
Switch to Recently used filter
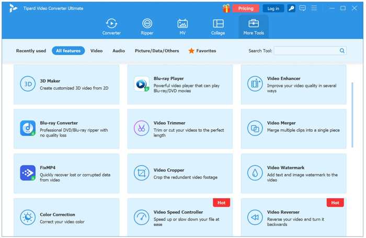pyautogui.click(x=31, y=51)
